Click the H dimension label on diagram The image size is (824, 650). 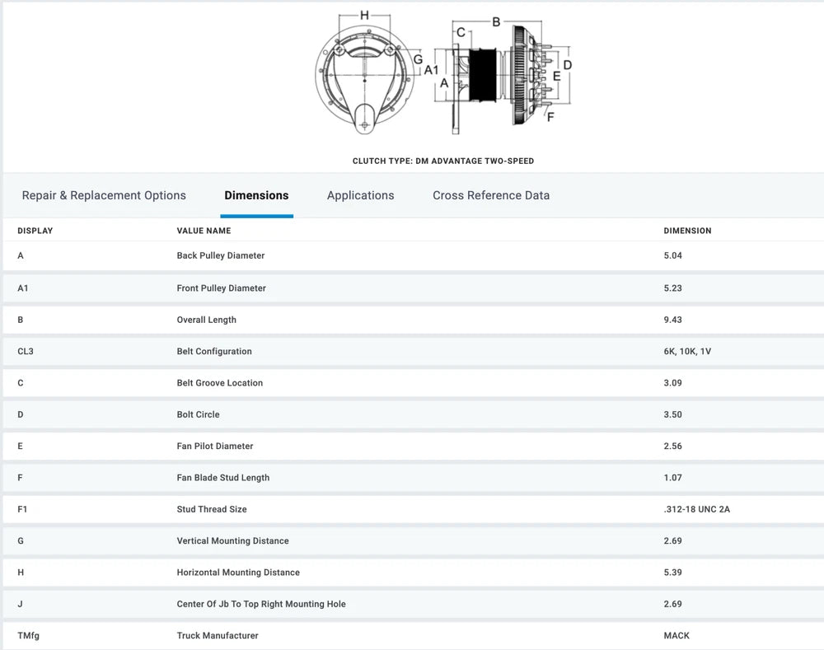click(364, 15)
